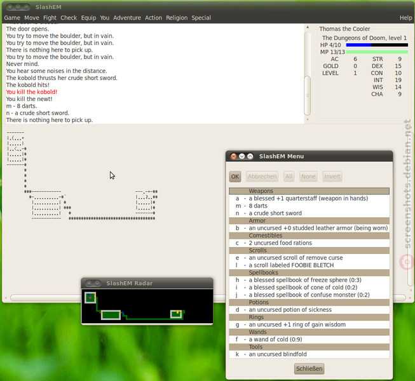
Task: Click the message log scroll-down arrow
Action: pos(308,120)
